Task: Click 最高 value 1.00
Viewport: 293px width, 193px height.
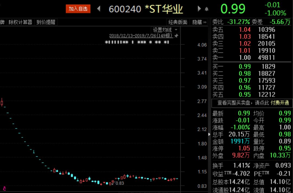Action: 285,127
